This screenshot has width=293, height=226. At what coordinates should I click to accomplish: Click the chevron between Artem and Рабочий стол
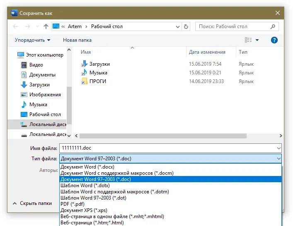[x=86, y=26]
